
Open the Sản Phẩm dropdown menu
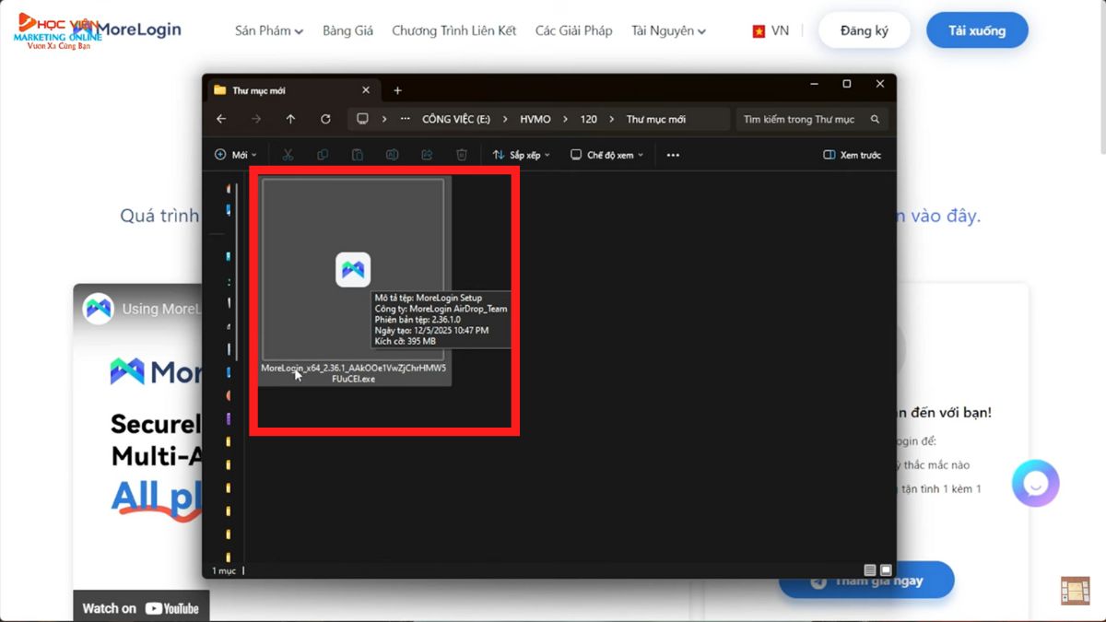pos(269,30)
